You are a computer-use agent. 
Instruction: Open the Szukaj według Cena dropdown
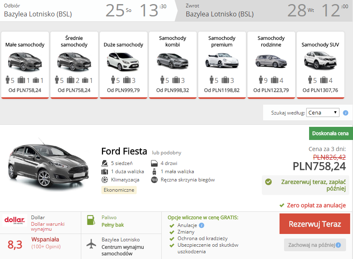tap(323, 112)
